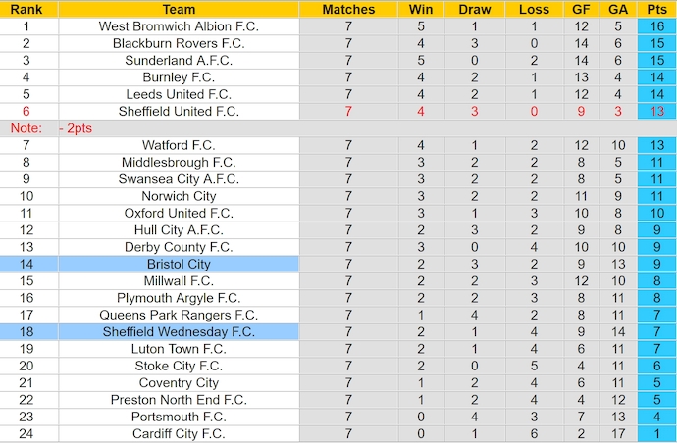Click rank 14 highlighted cell
The height and width of the screenshot is (443, 677).
pos(26,265)
